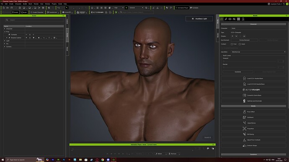Select the checker Material tab icon in Modify
Image resolution: width=289 pixels, height=162 pixels.
238,19
